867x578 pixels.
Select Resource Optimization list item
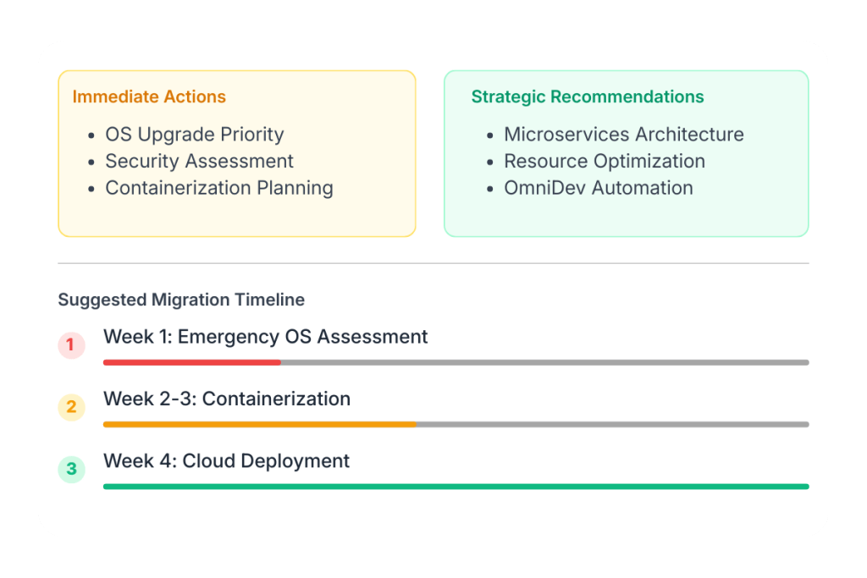tap(604, 161)
